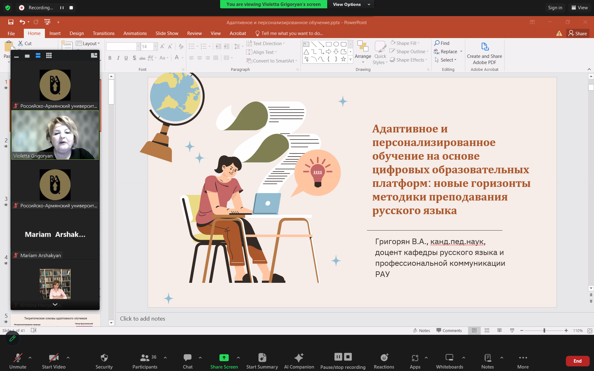Adjust the PowerPoint zoom slider
This screenshot has width=594, height=371.
tap(544, 330)
